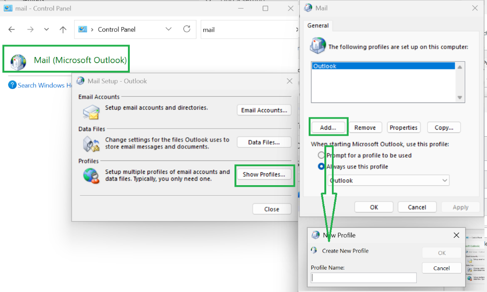
Task: Click Close in Mail Setup dialog
Action: click(x=272, y=209)
